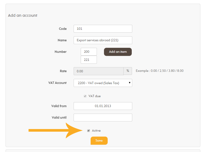Viewport: 203px width, 152px height.
Task: Click the Number field containing 200
Action: [89, 52]
